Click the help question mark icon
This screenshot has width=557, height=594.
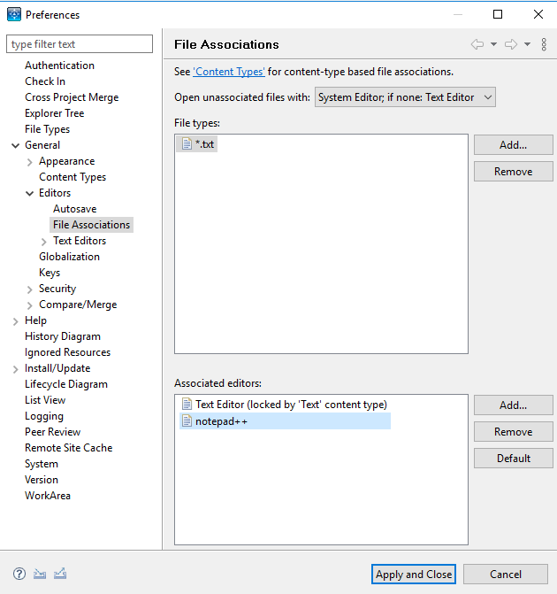pyautogui.click(x=19, y=574)
